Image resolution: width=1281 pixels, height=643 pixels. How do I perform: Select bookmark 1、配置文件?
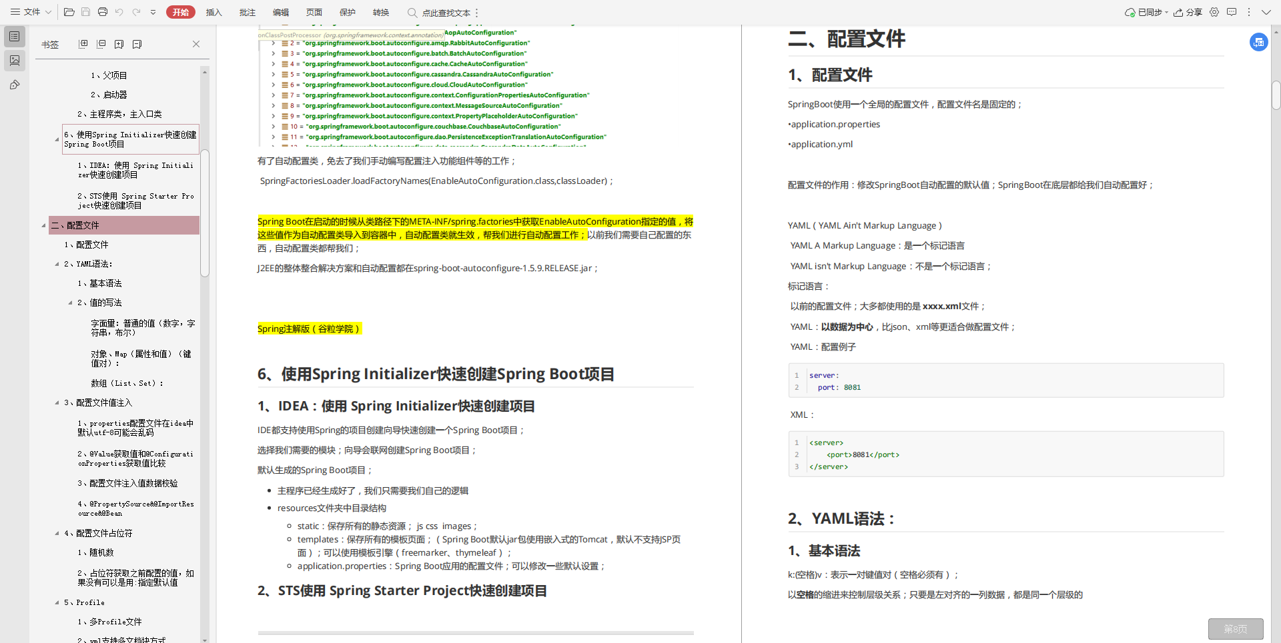coord(86,245)
